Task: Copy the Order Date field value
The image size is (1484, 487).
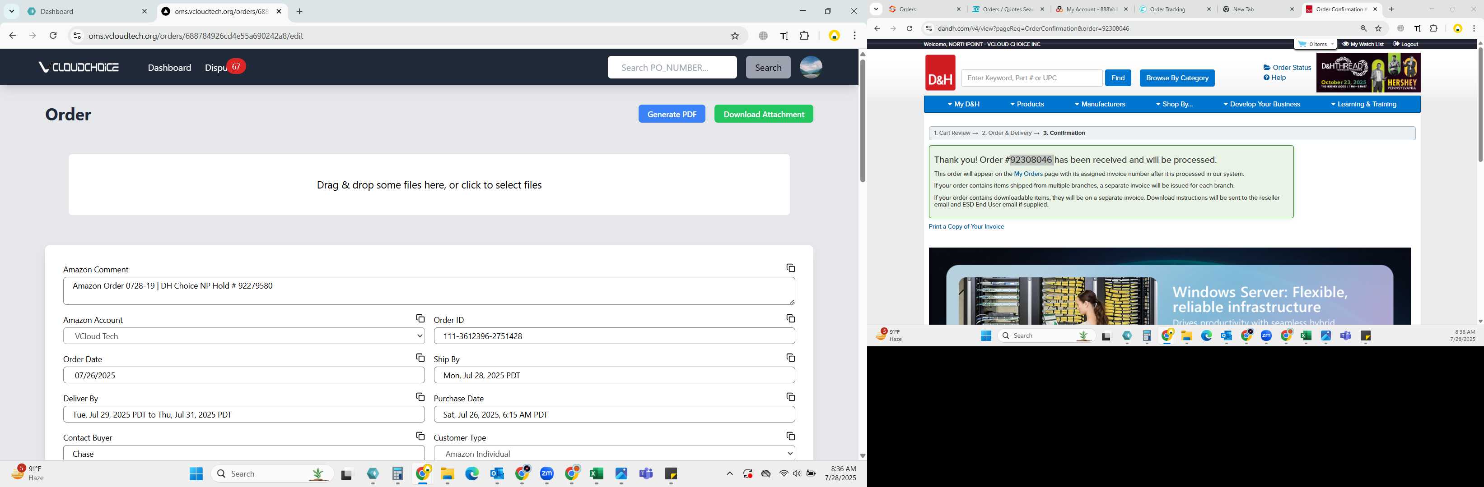Action: (420, 358)
